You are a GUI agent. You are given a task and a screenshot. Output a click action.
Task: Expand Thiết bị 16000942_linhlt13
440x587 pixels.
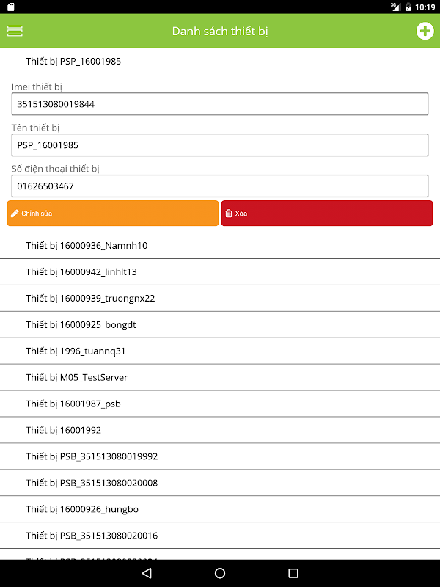220,271
